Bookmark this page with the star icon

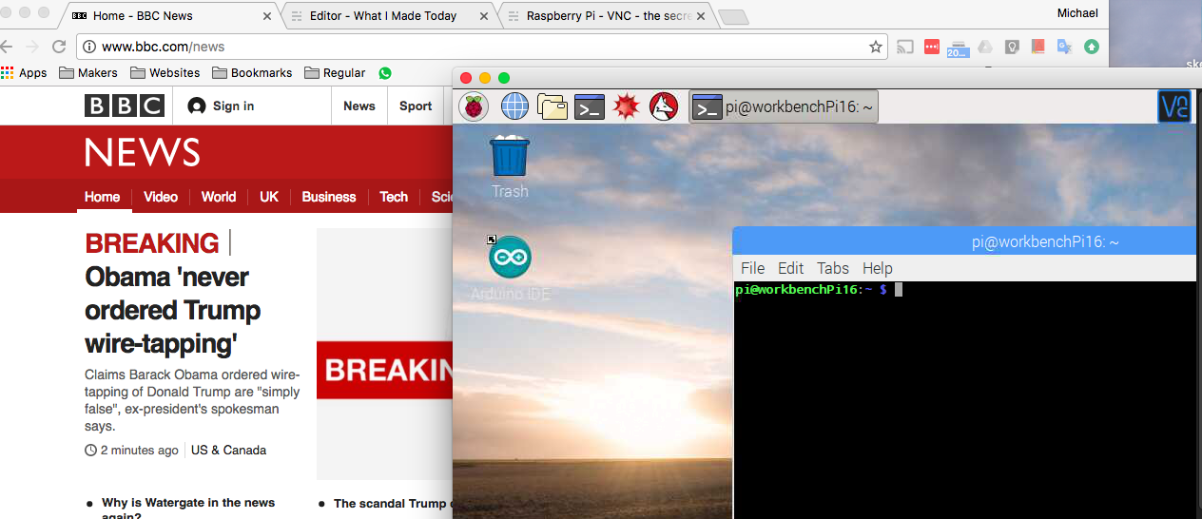tap(876, 47)
